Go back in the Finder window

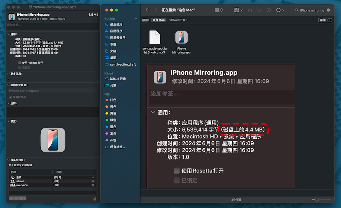pyautogui.click(x=147, y=10)
